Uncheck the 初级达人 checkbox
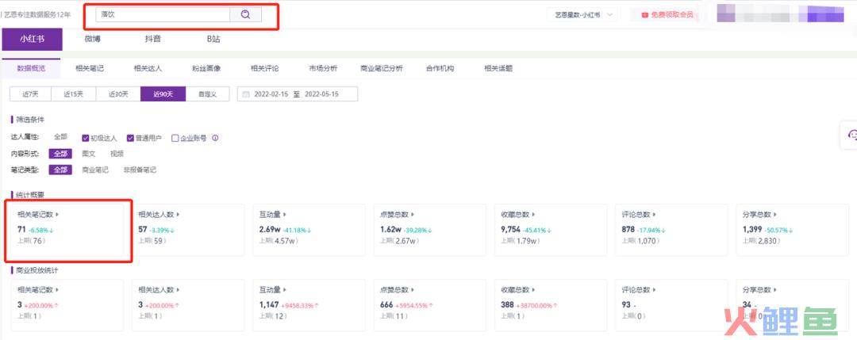Image resolution: width=857 pixels, height=340 pixels. [x=86, y=138]
